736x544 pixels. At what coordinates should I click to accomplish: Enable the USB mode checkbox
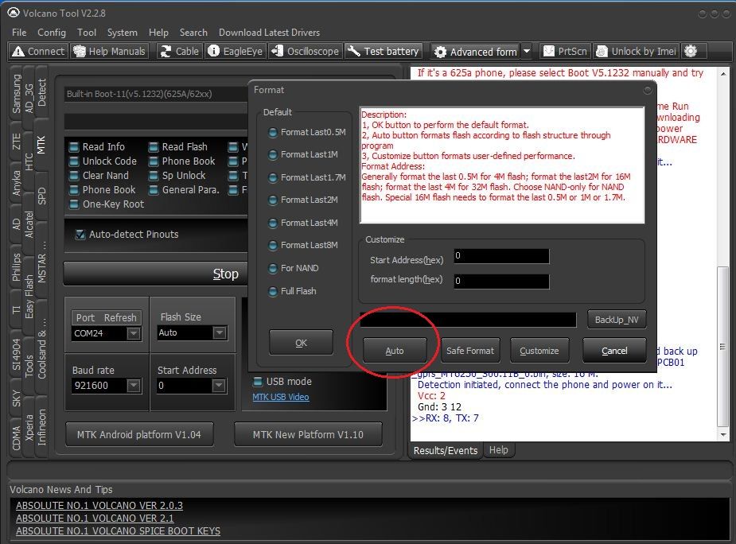[x=258, y=382]
